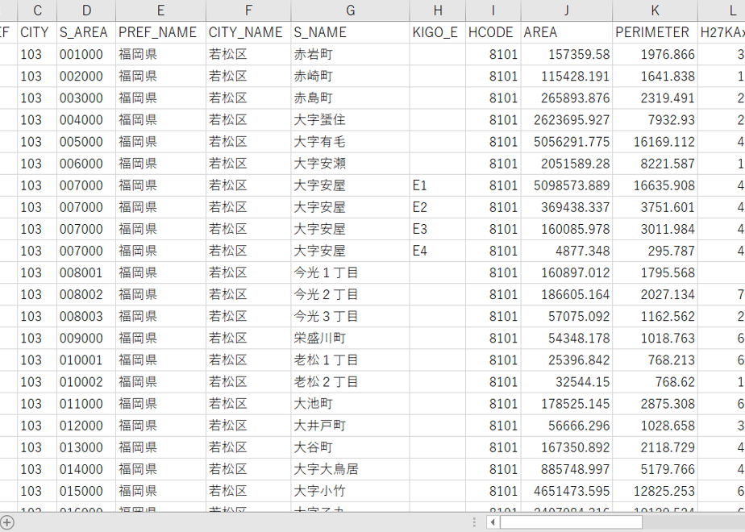This screenshot has height=532, width=745.
Task: Select cell containing 大字大鳥居
Action: tap(350, 469)
